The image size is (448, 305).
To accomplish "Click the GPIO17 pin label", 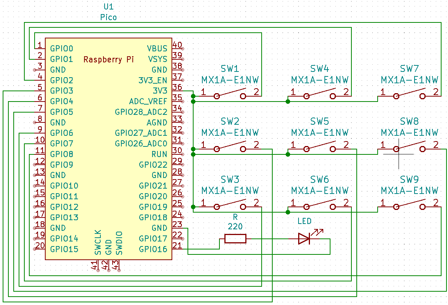I will (153, 239).
